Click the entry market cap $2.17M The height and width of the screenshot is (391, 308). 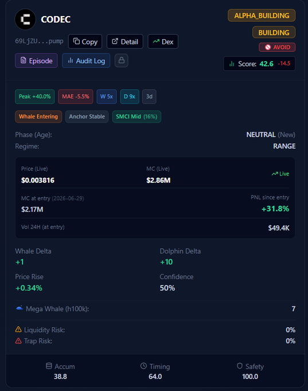click(32, 209)
